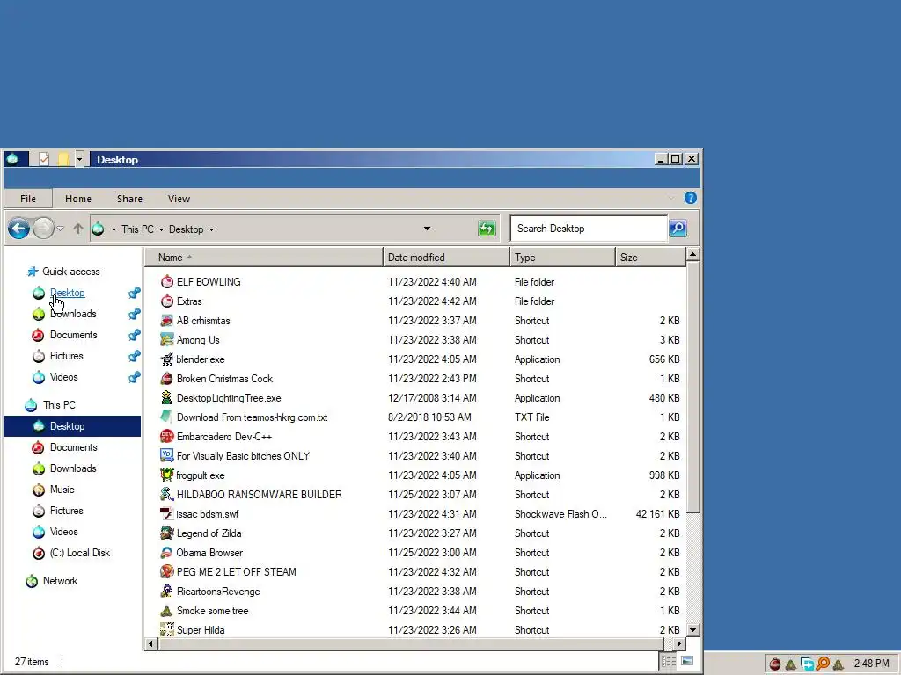Click the Smoke some tree icon
This screenshot has height=675, width=901.
point(166,611)
